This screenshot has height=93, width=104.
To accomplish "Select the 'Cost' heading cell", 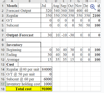I will point(12,64).
